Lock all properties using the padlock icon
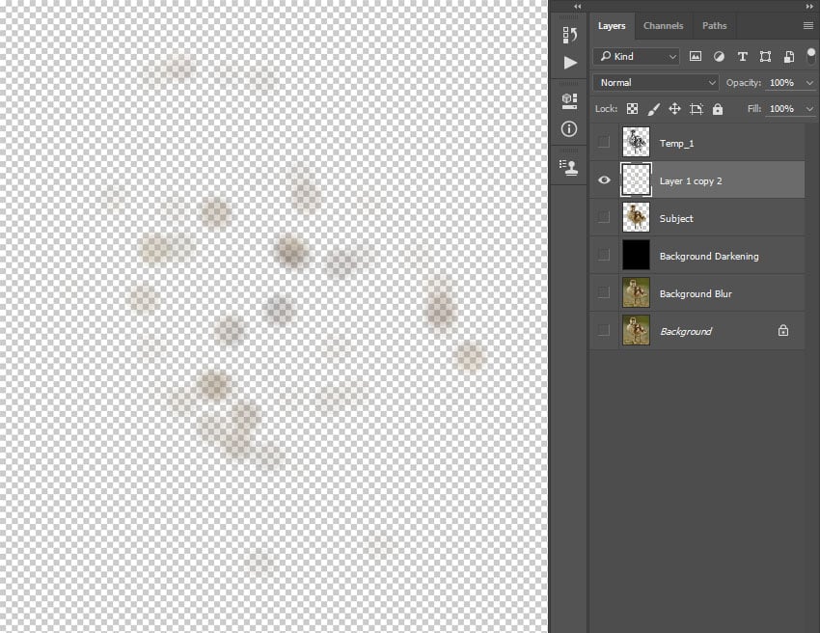 [x=718, y=109]
